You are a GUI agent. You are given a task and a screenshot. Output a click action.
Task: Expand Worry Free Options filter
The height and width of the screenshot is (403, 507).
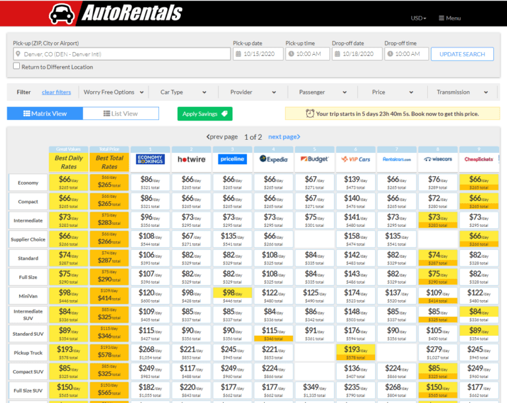(x=113, y=92)
